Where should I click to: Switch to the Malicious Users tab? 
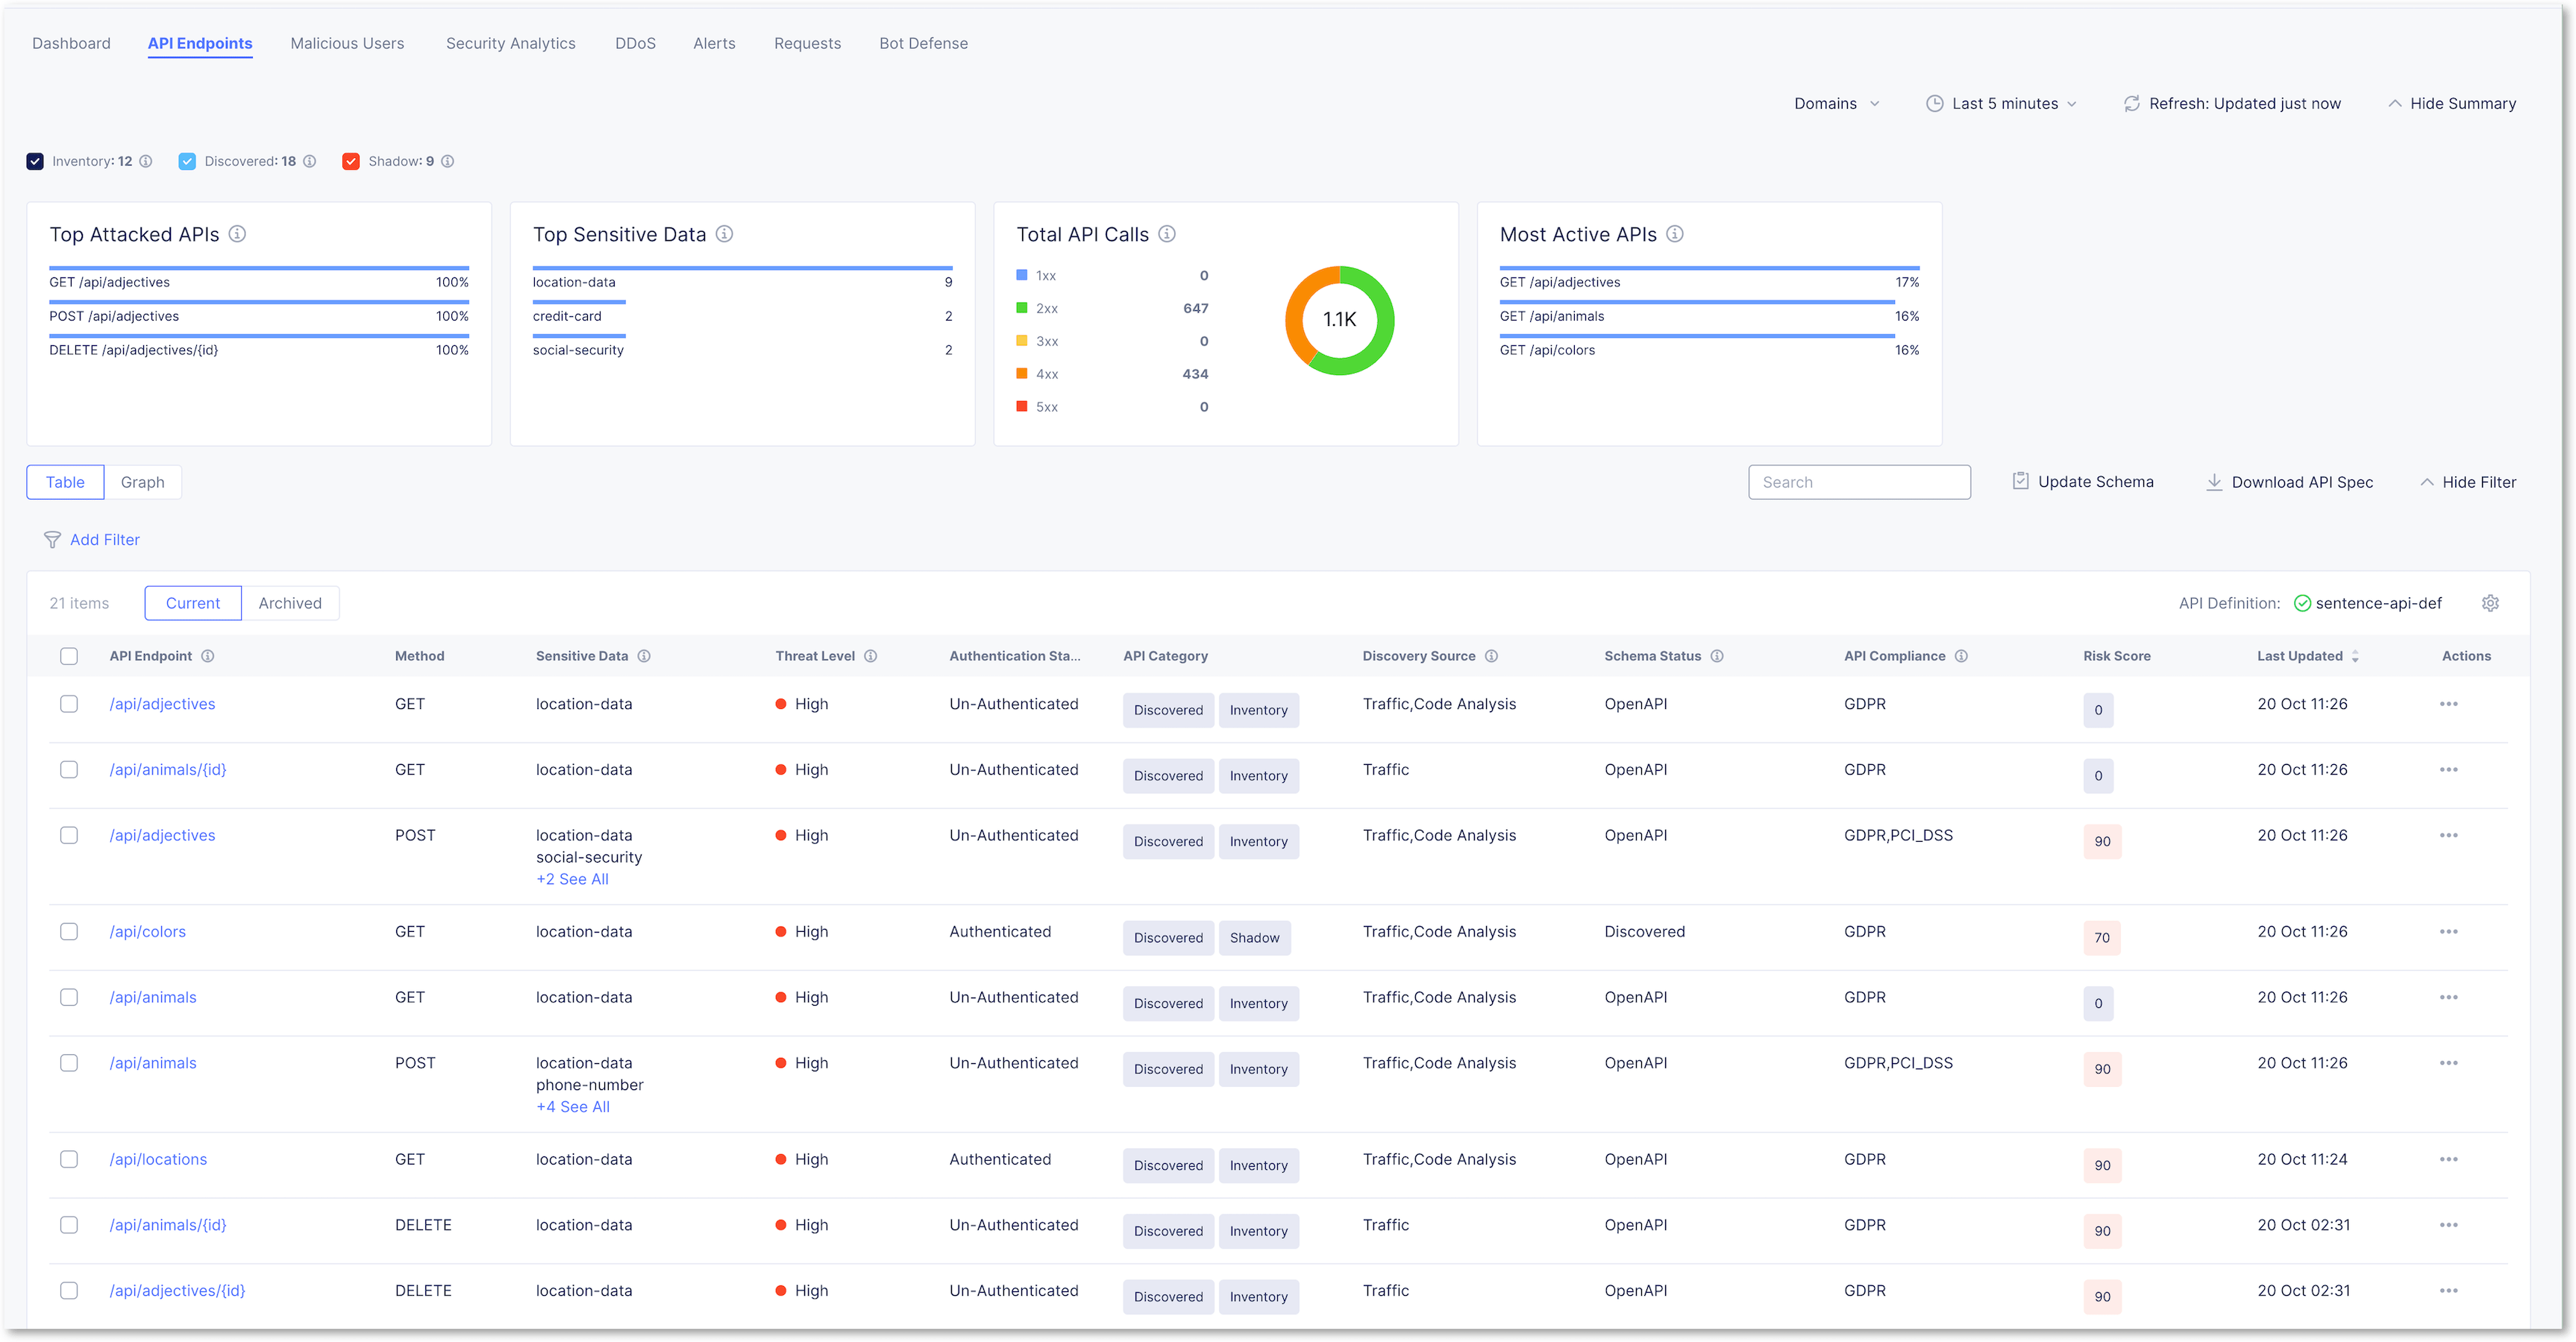(x=347, y=43)
